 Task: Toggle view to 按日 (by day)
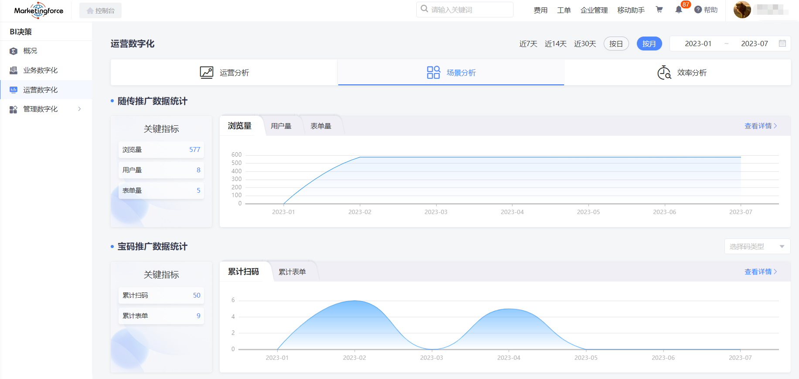[x=616, y=44]
